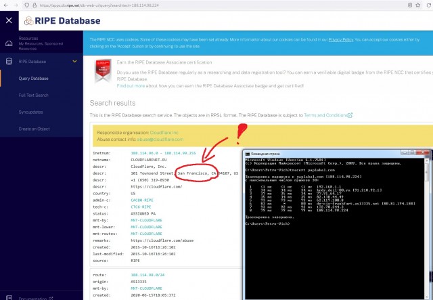Click the RIPE Database logo
Screen dimensions: 433x300
click(x=62, y=21)
